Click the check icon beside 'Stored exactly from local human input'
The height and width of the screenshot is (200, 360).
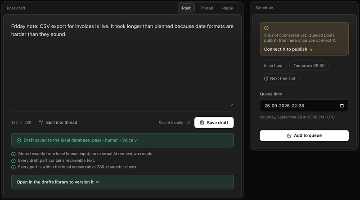(x=13, y=154)
